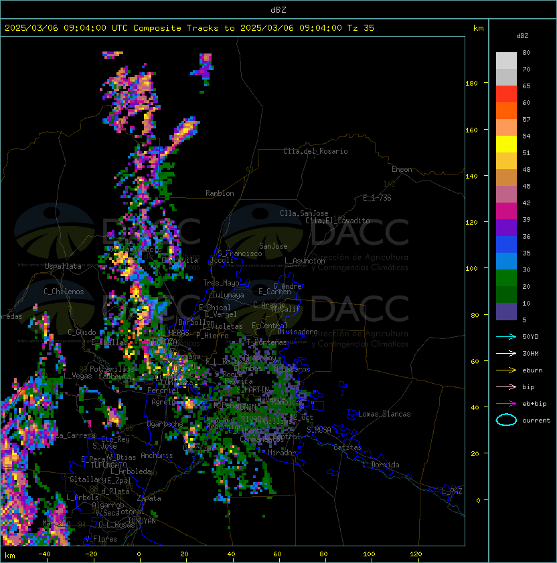Image resolution: width=557 pixels, height=563 pixels.
Task: Click the 'Mirador' map label
Action: pyautogui.click(x=282, y=453)
